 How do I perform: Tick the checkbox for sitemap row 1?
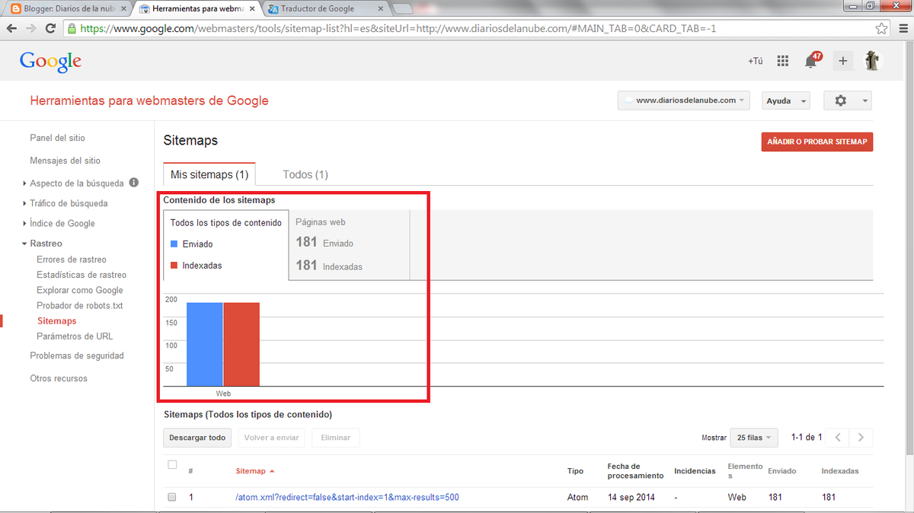tap(172, 497)
